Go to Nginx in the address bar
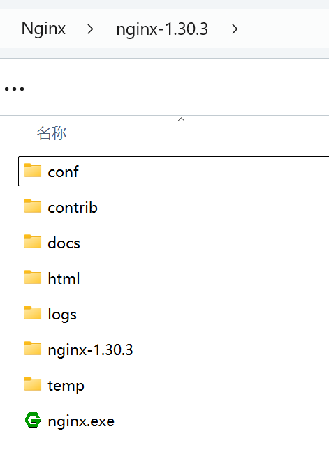329x452 pixels. [43, 29]
